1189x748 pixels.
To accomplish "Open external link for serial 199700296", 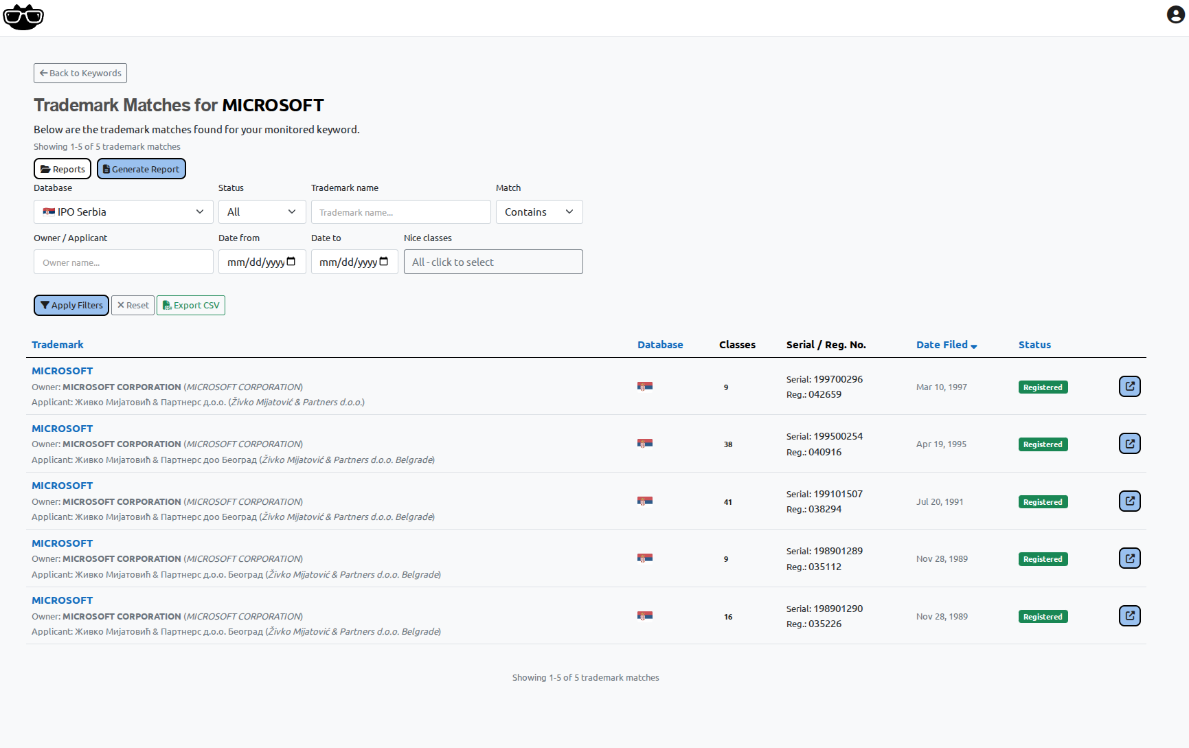I will (x=1130, y=387).
